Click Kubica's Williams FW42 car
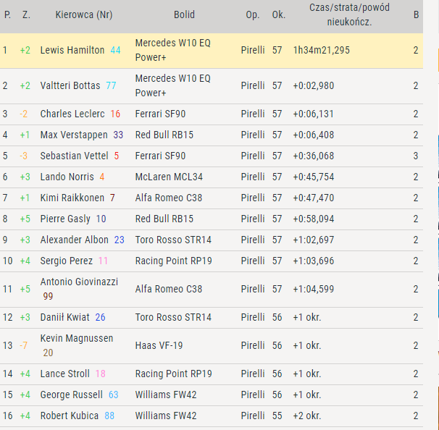This screenshot has height=430, width=439. 166,416
